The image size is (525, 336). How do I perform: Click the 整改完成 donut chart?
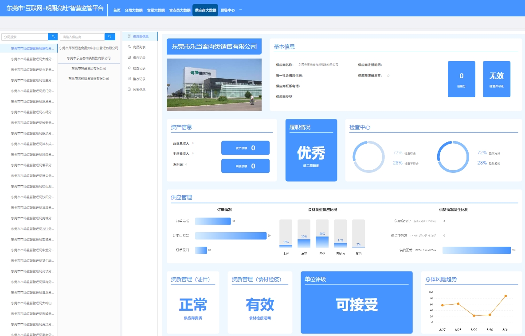[x=453, y=157]
